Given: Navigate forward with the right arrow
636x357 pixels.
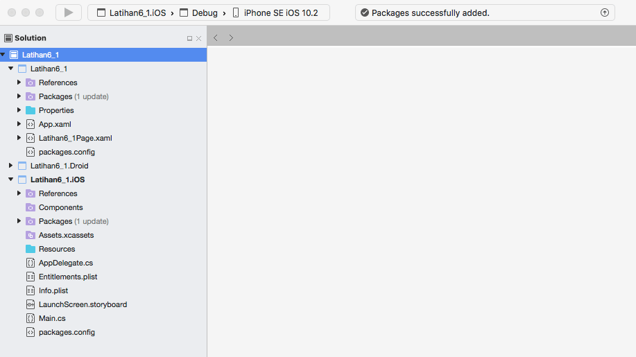Looking at the screenshot, I should pos(231,37).
